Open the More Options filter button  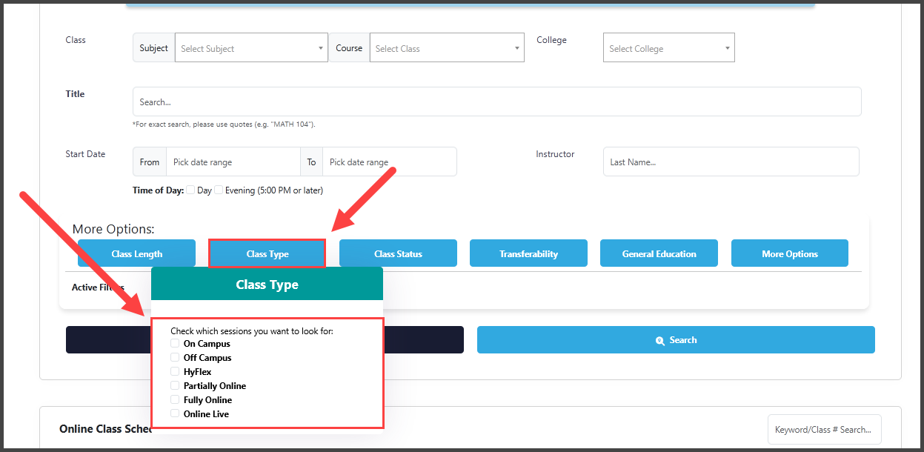pos(789,253)
